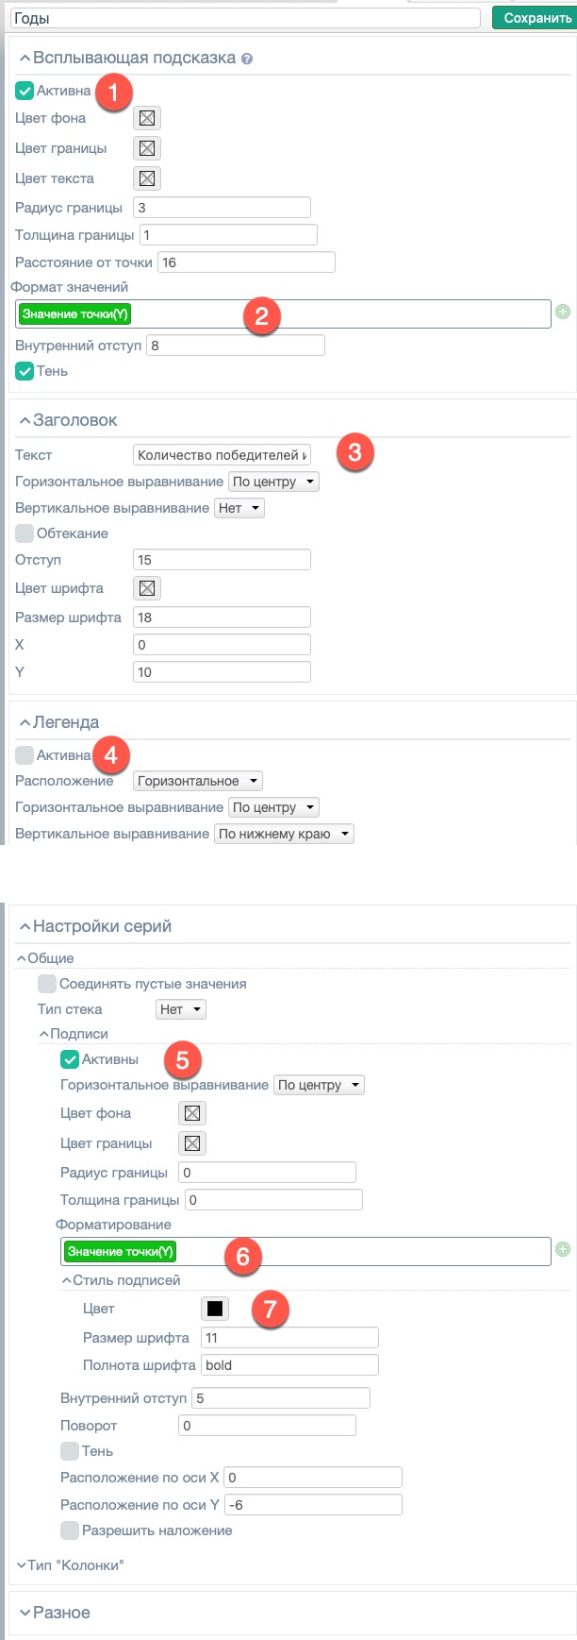The width and height of the screenshot is (577, 1640).
Task: Click the Значение точки(Y) tag in Форматирование
Action: tap(121, 1252)
